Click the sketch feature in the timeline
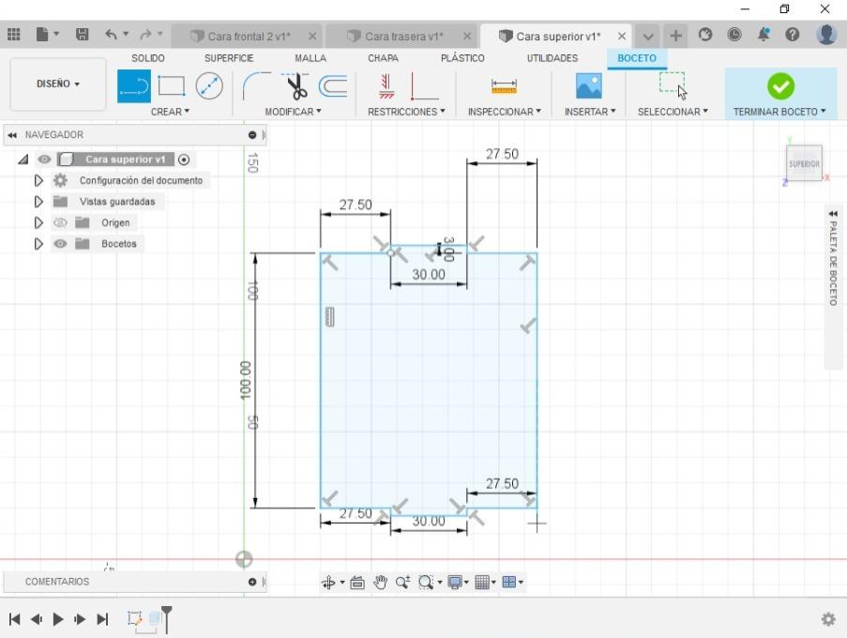Viewport: 847px width, 638px height. click(134, 618)
